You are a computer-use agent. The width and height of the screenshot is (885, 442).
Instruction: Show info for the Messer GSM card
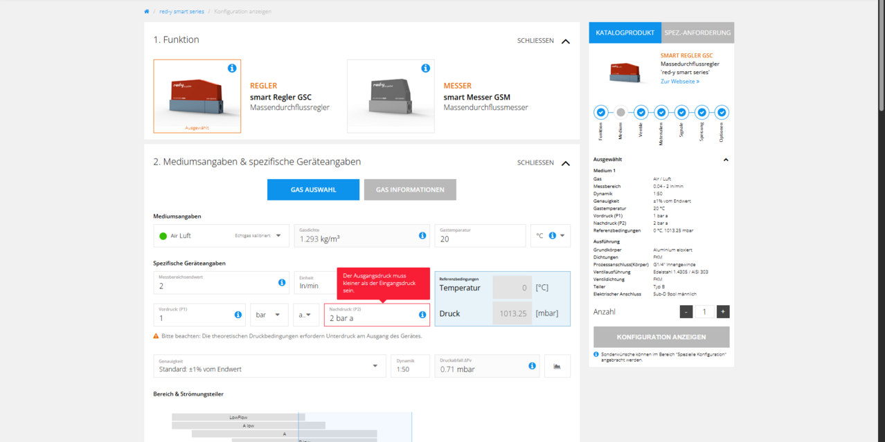coord(426,68)
